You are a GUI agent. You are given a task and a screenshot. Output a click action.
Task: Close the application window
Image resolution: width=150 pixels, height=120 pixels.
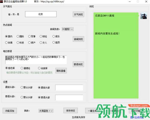(146, 1)
